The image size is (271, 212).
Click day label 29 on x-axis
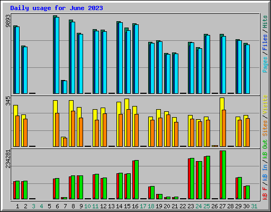[238, 206]
